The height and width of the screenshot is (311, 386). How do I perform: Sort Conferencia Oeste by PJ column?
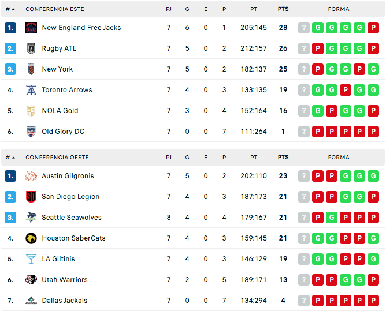coord(169,158)
